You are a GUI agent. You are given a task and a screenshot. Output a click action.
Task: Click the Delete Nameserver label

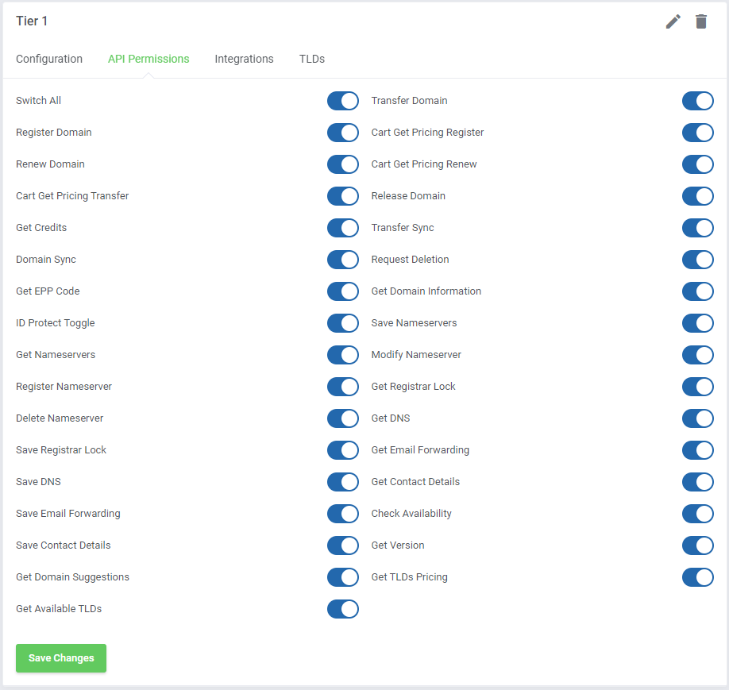[x=60, y=418]
